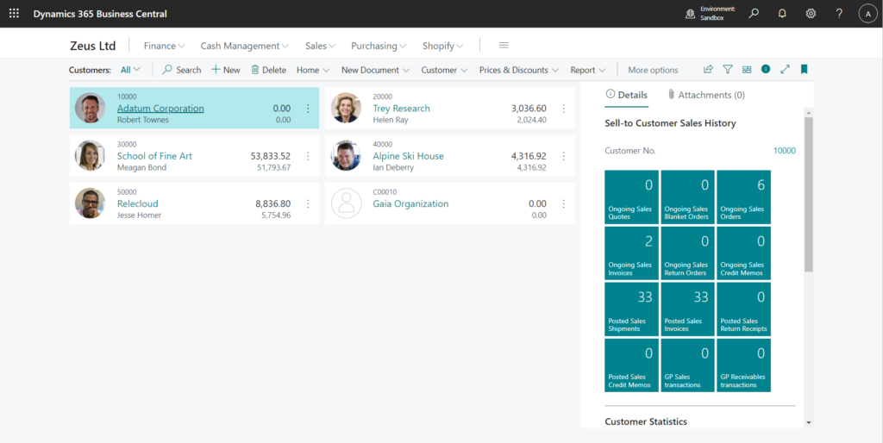883x443 pixels.
Task: Open the Gaia Organization link
Action: (x=410, y=203)
